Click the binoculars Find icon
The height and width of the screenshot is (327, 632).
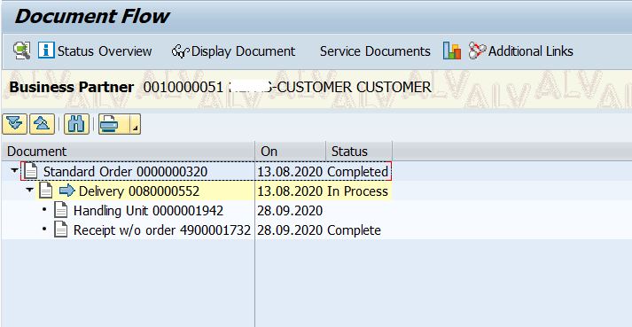click(x=76, y=124)
